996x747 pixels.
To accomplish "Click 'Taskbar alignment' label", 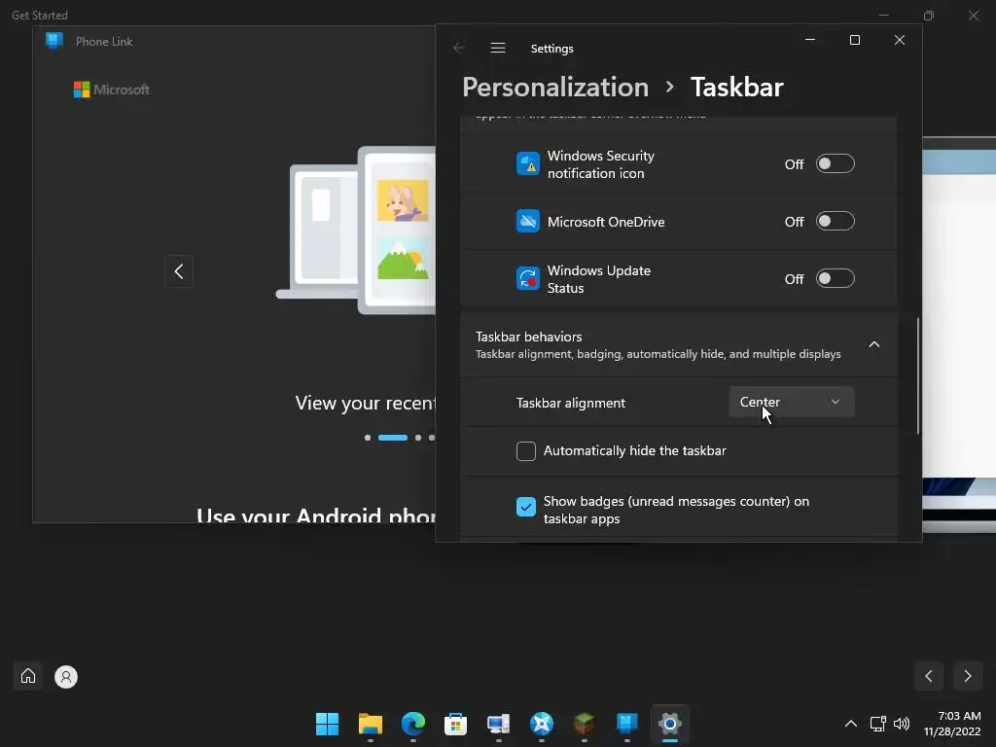I will click(570, 403).
